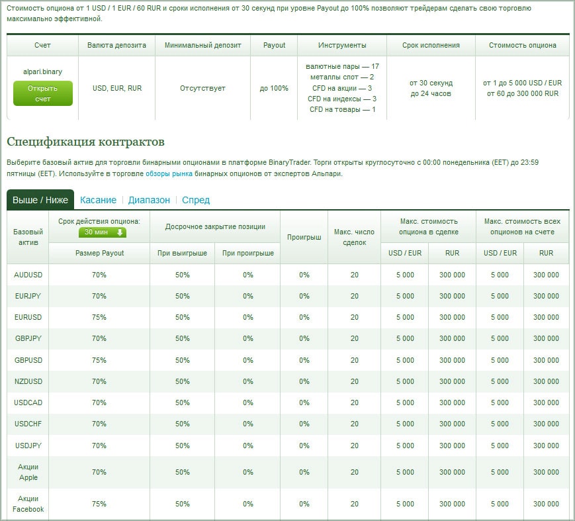Click the green Открыть счет button
575x521 pixels.
point(42,93)
